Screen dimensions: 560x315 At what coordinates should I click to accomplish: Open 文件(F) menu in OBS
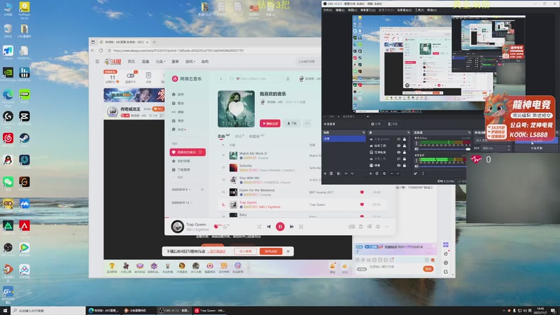[328, 10]
